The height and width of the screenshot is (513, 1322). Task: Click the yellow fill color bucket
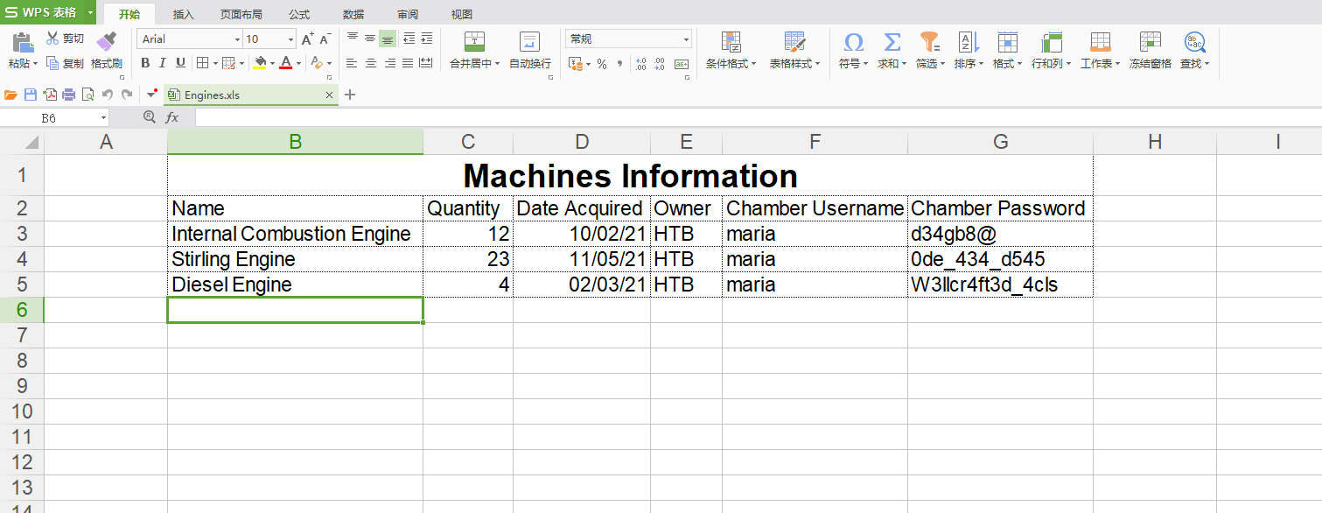coord(260,63)
